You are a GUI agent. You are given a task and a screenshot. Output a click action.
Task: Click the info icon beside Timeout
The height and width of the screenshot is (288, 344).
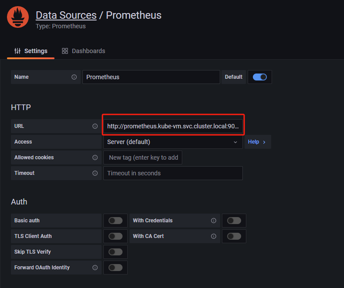click(x=95, y=173)
